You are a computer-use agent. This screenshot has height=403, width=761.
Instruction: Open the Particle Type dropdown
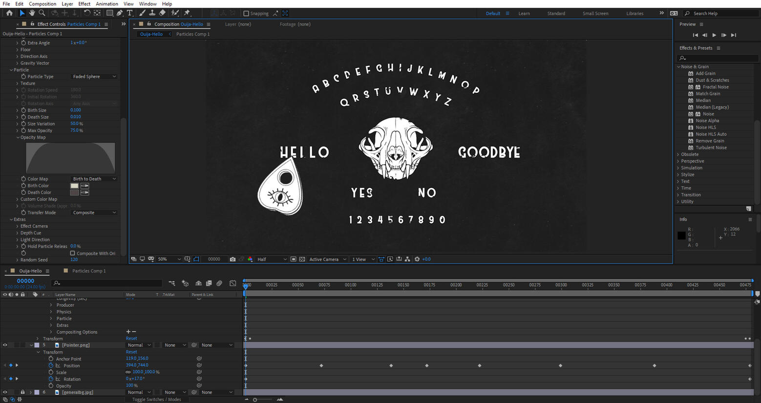[x=94, y=77]
